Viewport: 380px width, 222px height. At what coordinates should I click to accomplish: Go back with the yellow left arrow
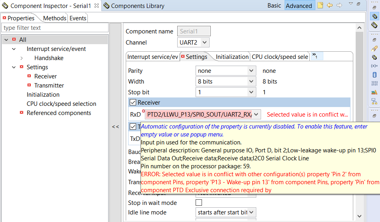[x=330, y=5]
